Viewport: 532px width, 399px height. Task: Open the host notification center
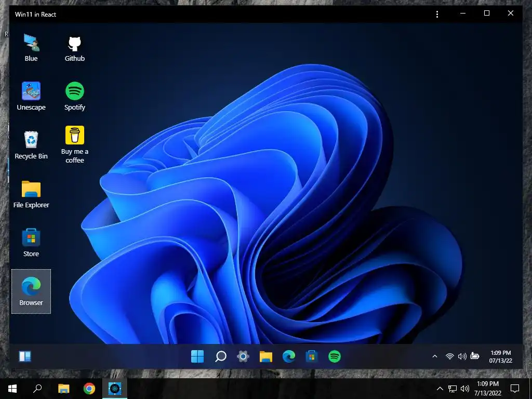click(515, 389)
